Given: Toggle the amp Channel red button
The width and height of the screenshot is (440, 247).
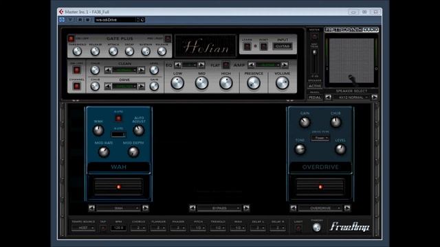Looking at the screenshot, I should (76, 86).
